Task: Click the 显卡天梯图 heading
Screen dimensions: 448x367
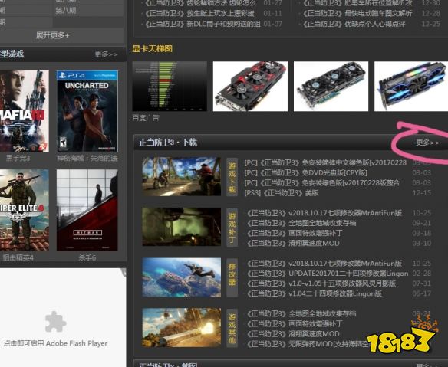Action: click(x=153, y=49)
